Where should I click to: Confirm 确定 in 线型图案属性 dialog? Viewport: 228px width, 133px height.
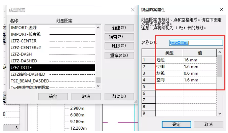pyautogui.click(x=176, y=125)
